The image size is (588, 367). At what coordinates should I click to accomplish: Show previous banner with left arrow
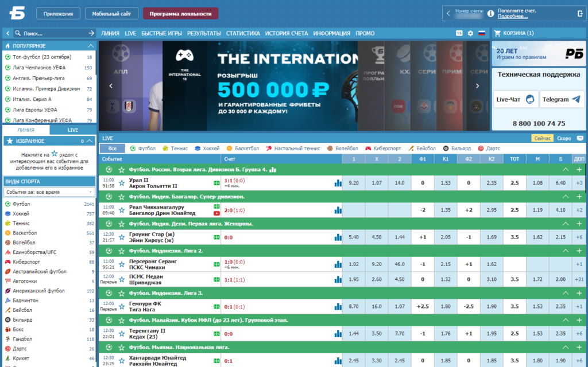tap(111, 86)
